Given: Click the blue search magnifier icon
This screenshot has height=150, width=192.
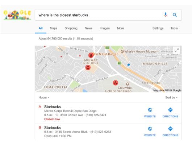Looking at the screenshot, I should pyautogui.click(x=175, y=15).
